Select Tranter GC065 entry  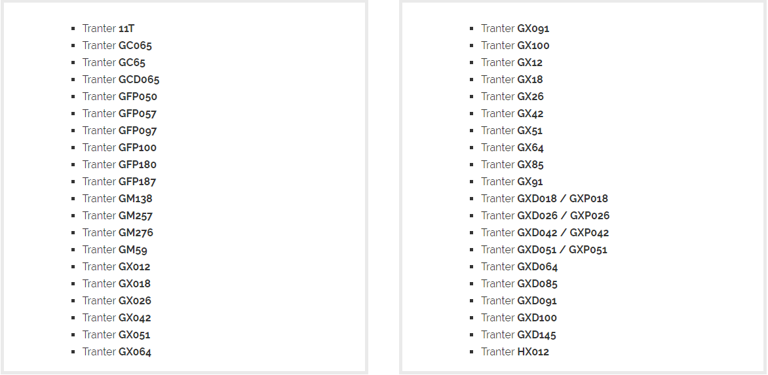tap(117, 45)
